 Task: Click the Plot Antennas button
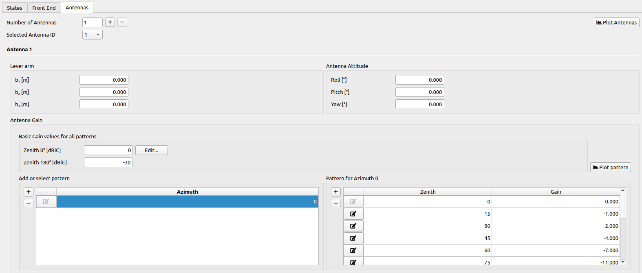tap(616, 23)
